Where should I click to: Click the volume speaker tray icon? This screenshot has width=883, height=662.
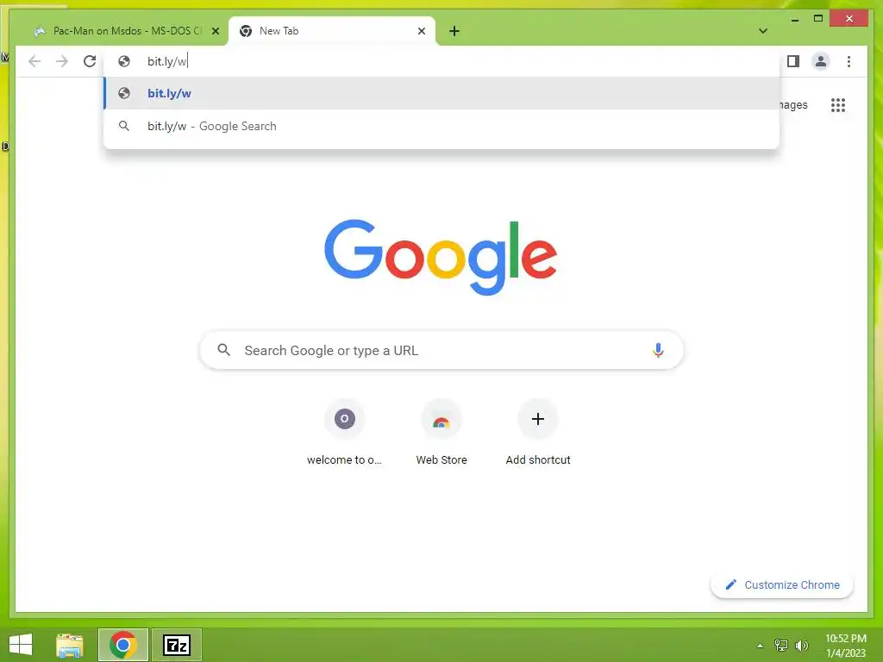click(801, 646)
